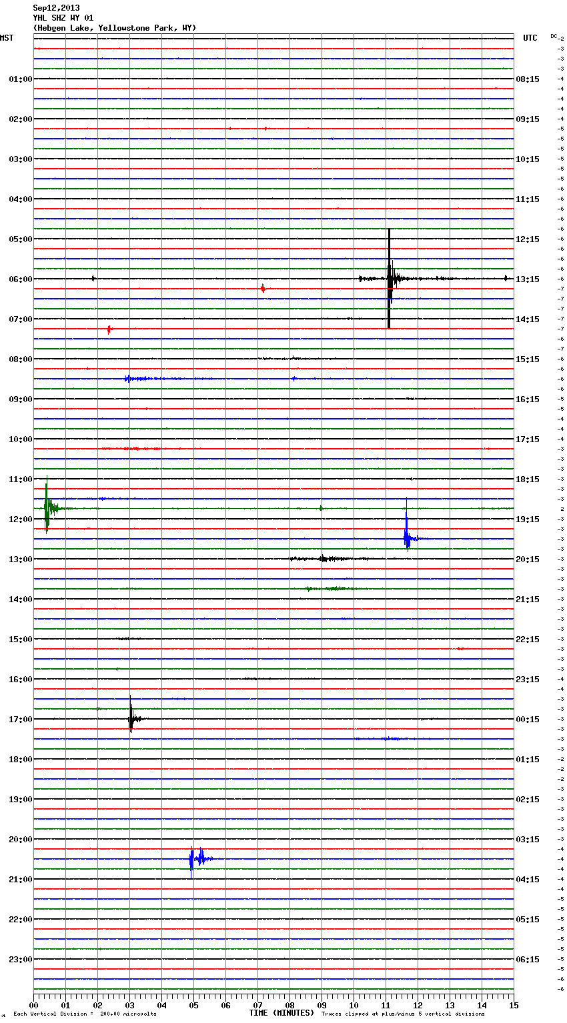Click the 13:15 UTC time label
The image size is (567, 1023).
[528, 279]
